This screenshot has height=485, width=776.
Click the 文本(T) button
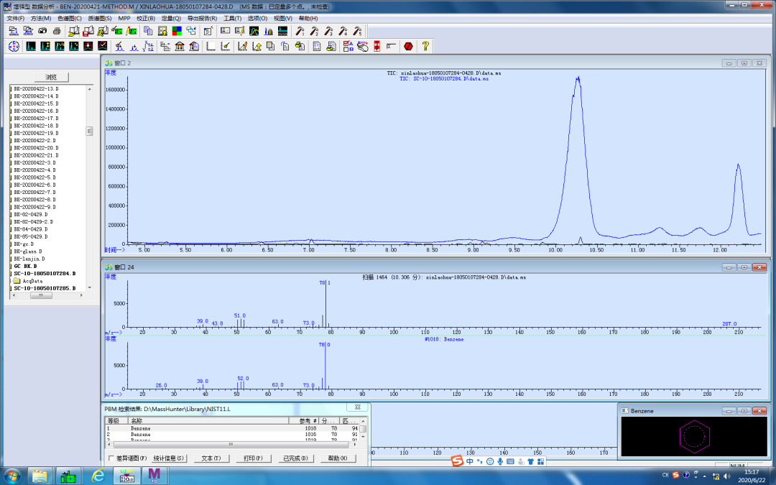click(211, 458)
